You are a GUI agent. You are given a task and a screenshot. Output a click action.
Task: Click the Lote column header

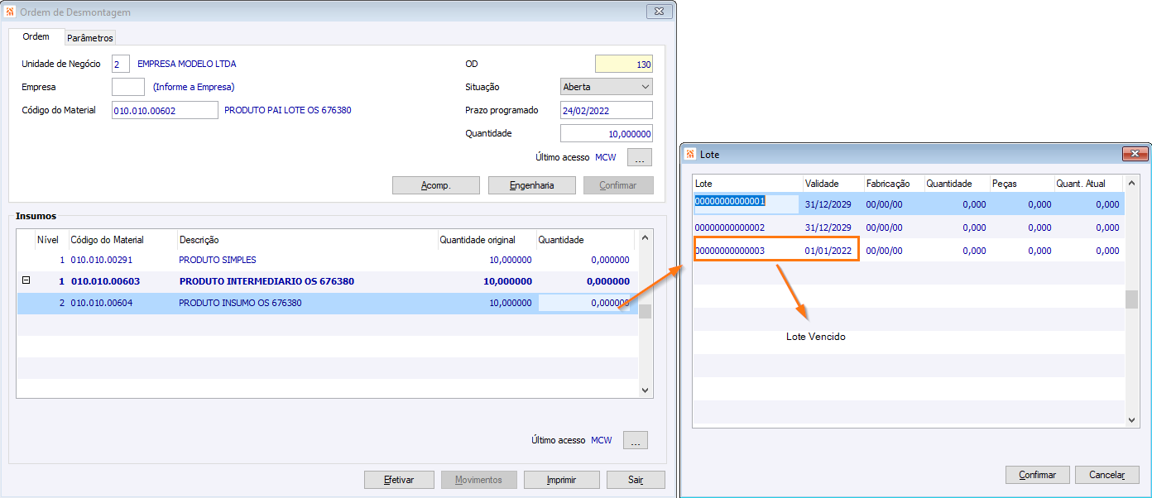pos(748,184)
